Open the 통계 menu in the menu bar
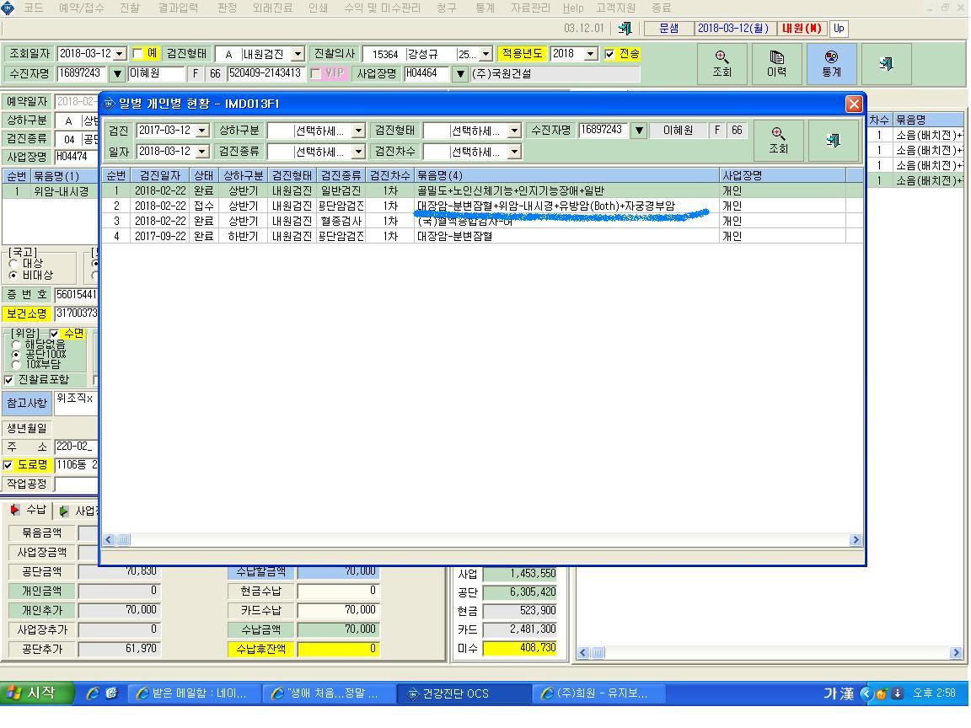Viewport: 971px width, 728px height. pyautogui.click(x=485, y=8)
